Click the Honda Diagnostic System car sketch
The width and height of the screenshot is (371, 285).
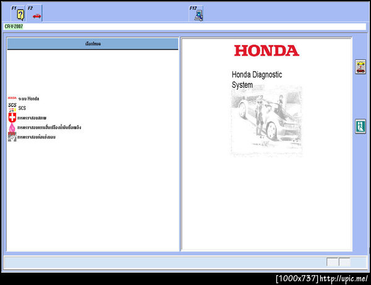point(267,121)
